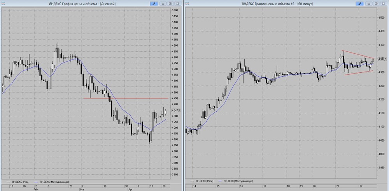Click the pin icon in the 60 минут chart title bar
389x191 pixels.
click(359, 4)
